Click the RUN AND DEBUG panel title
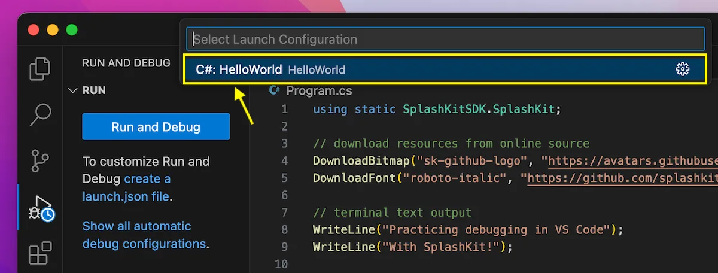This screenshot has height=273, width=718. [126, 63]
